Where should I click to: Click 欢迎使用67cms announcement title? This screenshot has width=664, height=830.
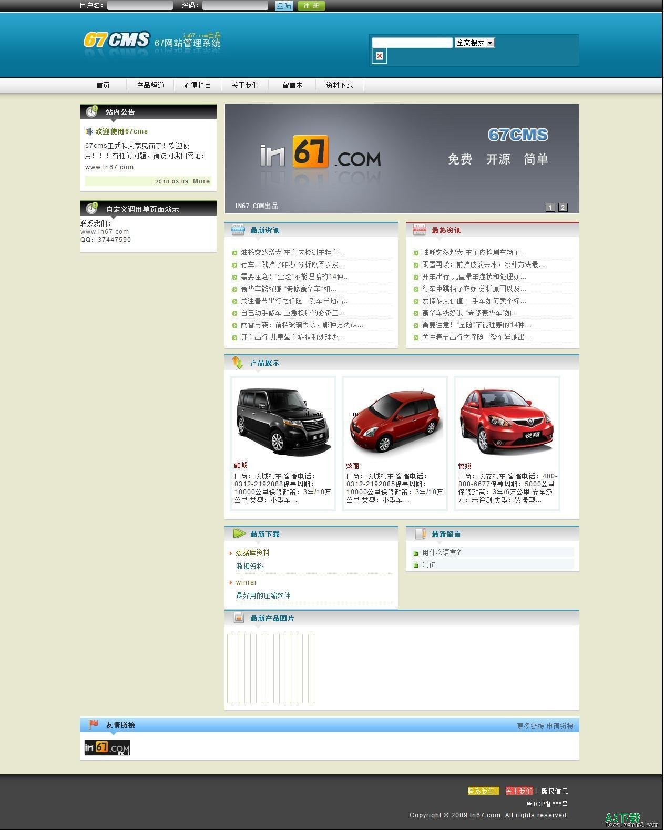(121, 131)
